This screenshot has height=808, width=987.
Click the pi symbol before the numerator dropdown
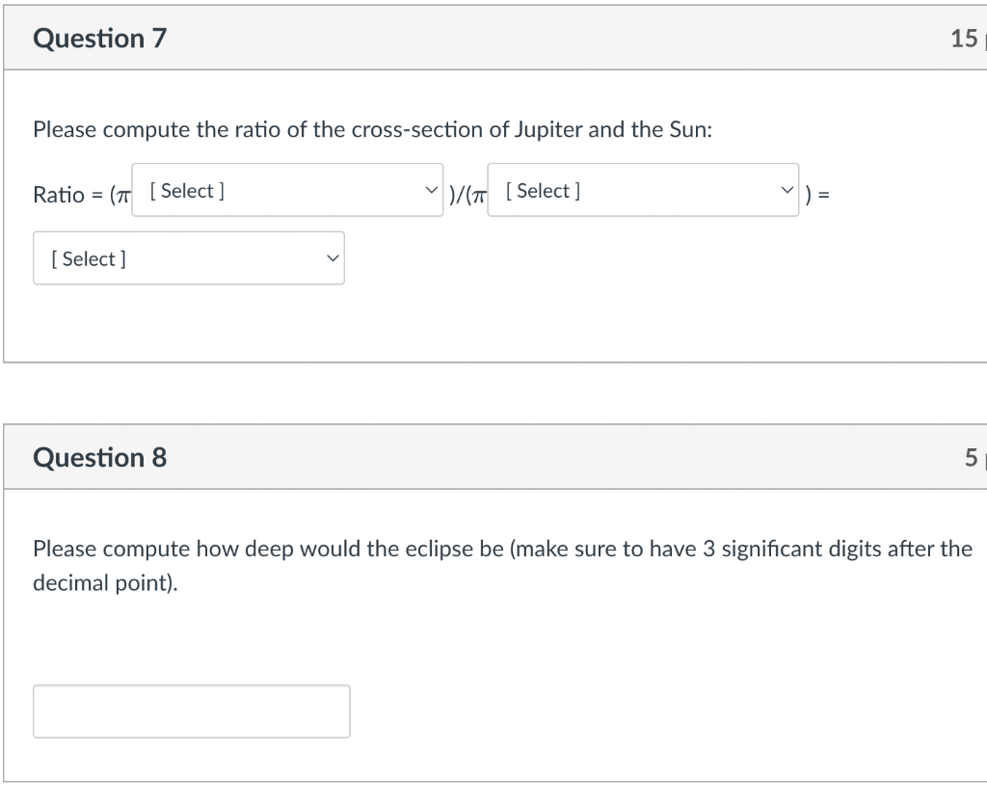(x=121, y=196)
